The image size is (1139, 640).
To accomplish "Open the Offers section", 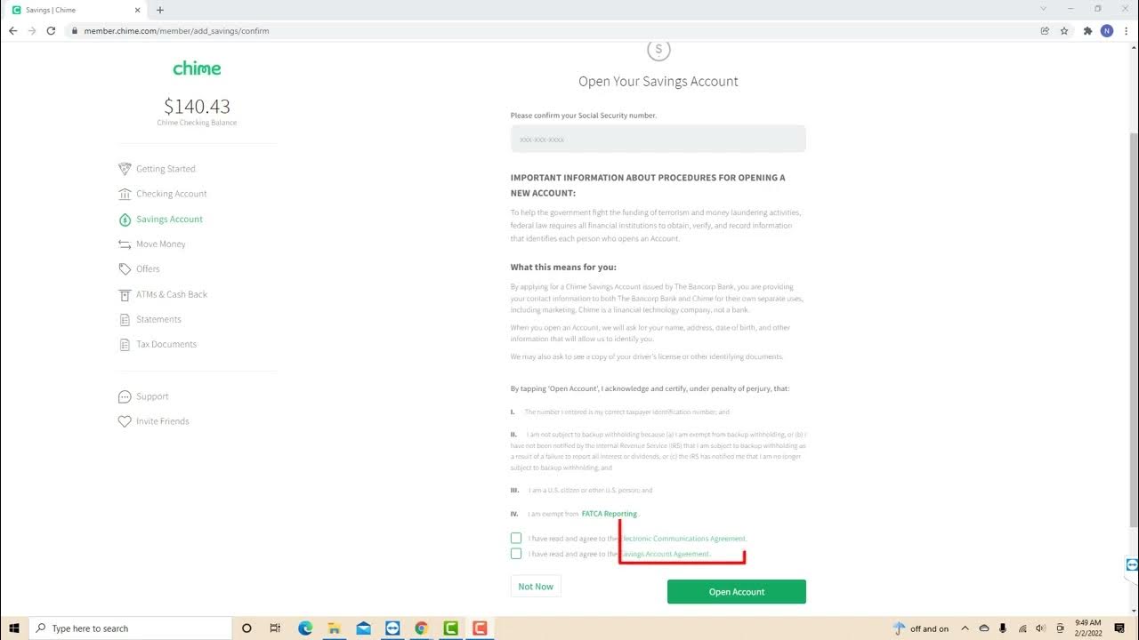I will [x=148, y=268].
